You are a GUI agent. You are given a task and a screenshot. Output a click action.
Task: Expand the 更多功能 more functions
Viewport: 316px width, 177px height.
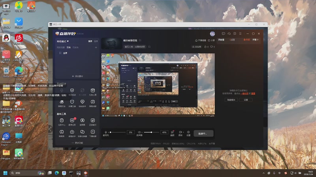77,143
